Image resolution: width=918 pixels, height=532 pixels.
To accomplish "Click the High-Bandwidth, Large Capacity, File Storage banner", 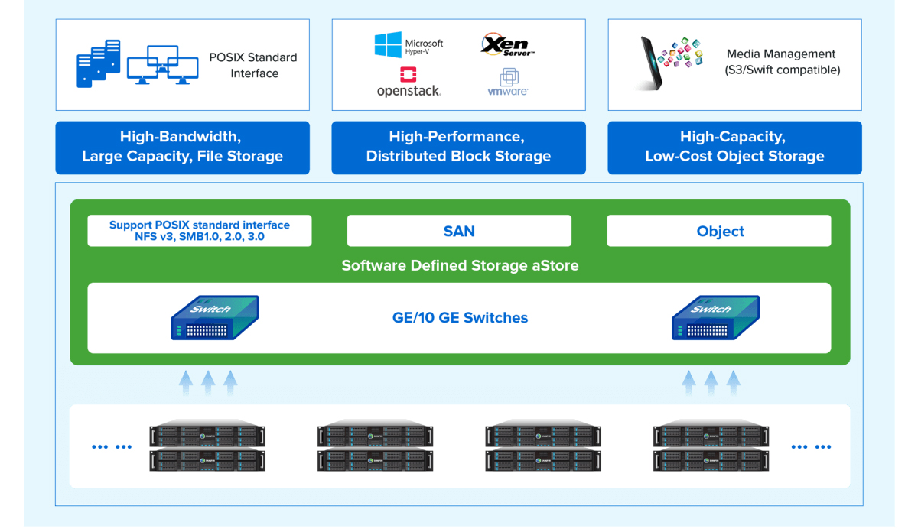I will tap(182, 147).
